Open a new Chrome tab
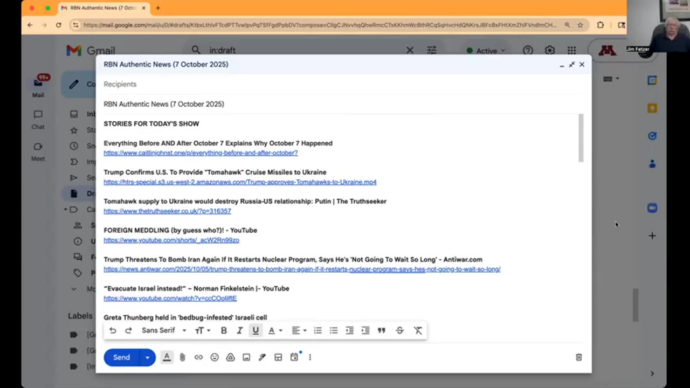The width and height of the screenshot is (690, 388). (158, 8)
